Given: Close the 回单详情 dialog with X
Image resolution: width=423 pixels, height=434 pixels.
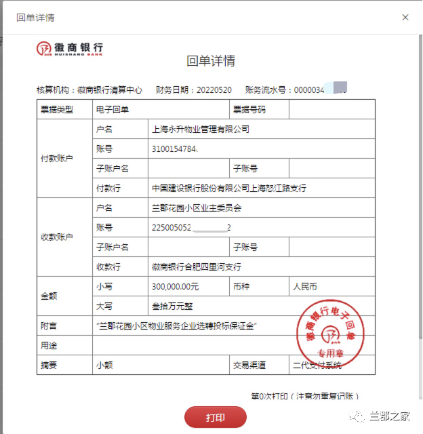Looking at the screenshot, I should pyautogui.click(x=405, y=18).
